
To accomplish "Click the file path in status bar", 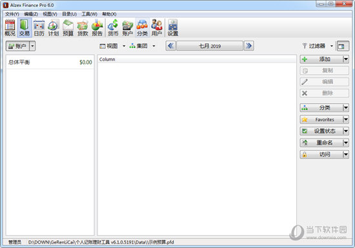I will pyautogui.click(x=101, y=242).
